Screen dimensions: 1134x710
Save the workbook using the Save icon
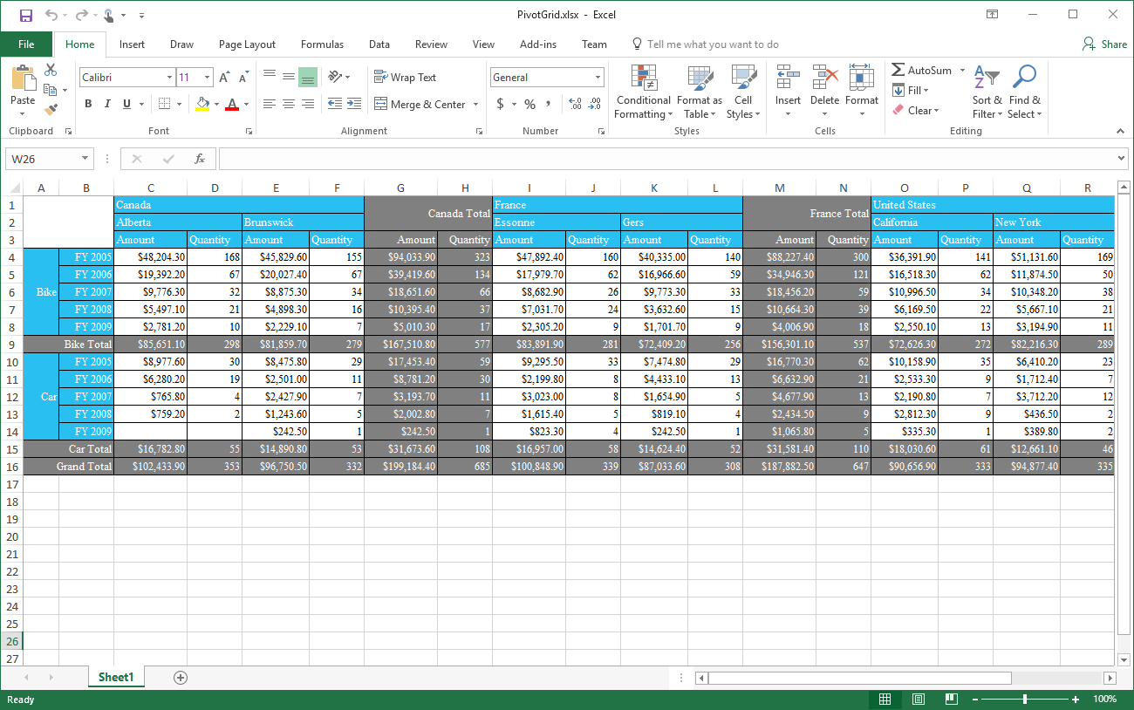click(25, 15)
